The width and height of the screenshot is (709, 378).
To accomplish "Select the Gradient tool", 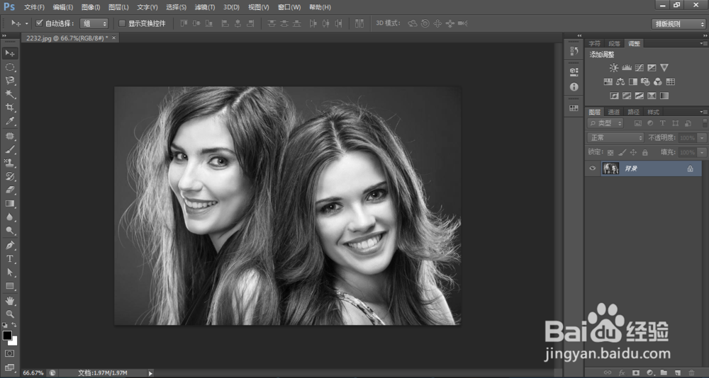I will click(10, 204).
